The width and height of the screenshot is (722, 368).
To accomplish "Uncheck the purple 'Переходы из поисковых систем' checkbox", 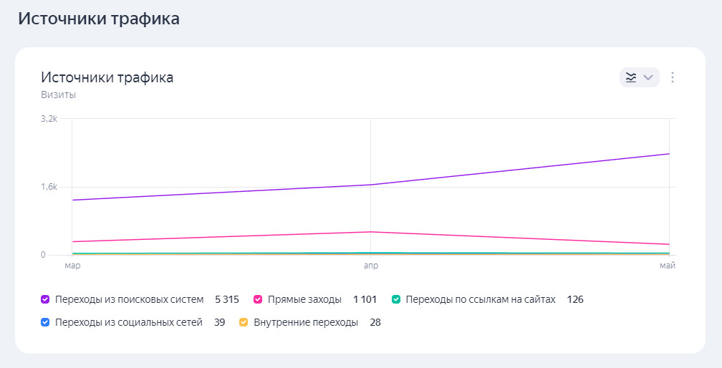I will [45, 299].
